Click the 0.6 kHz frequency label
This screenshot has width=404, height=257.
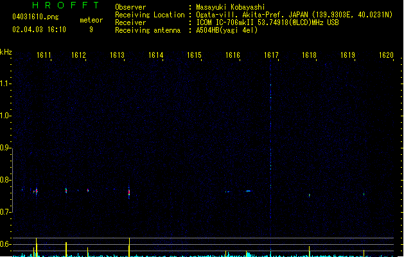point(5,244)
